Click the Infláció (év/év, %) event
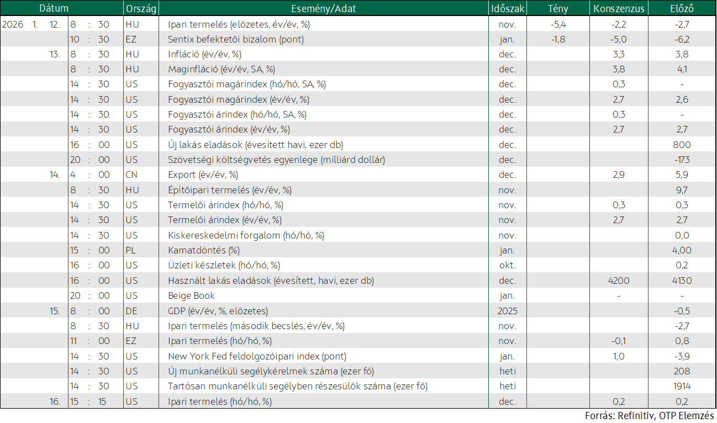Screen dimensions: 717x423 click(204, 54)
